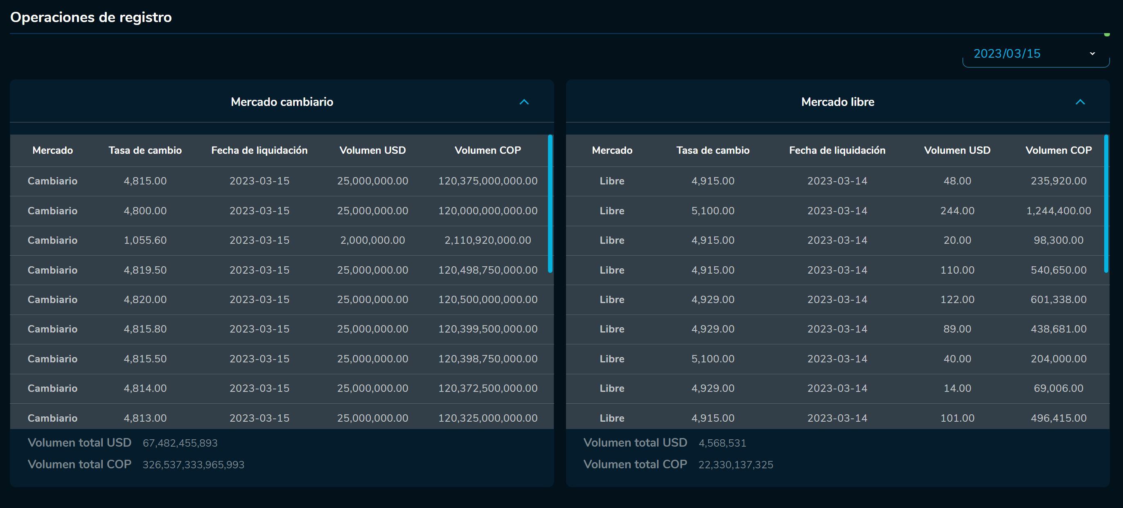Click the Mercado libre panel title
The image size is (1123, 508).
[x=837, y=102]
